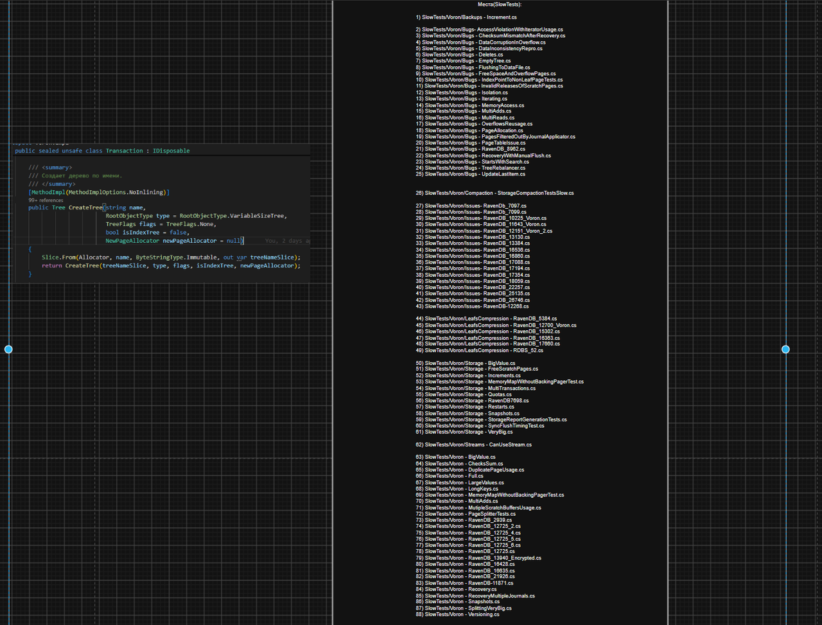Image resolution: width=822 pixels, height=625 pixels.
Task: Select 'Streams - CanUseStream.cs' row
Action: [x=474, y=445]
